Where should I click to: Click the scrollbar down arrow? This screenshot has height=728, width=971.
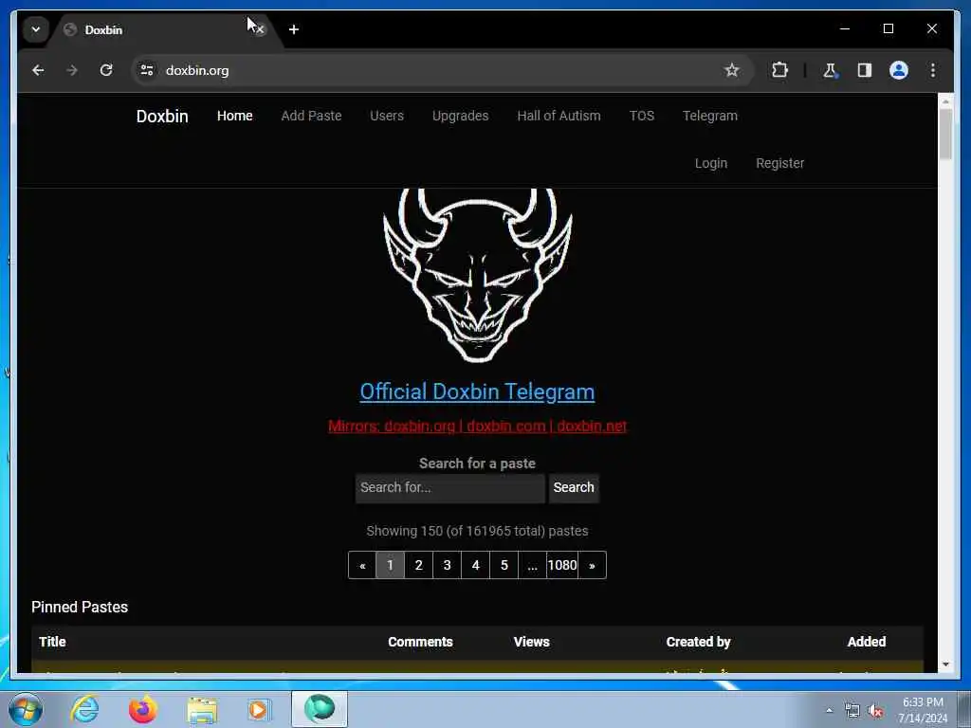[x=945, y=664]
